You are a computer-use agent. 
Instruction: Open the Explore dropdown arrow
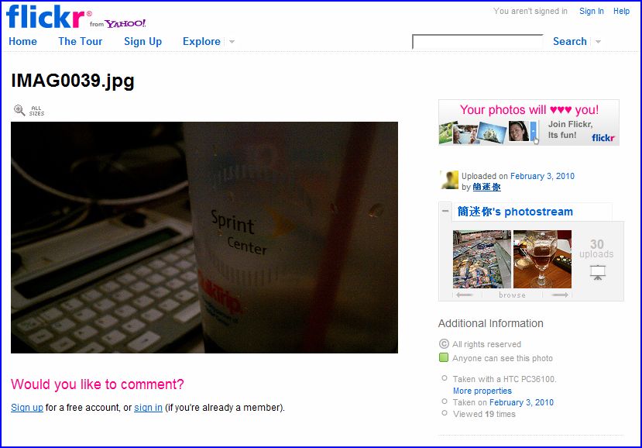pyautogui.click(x=232, y=42)
